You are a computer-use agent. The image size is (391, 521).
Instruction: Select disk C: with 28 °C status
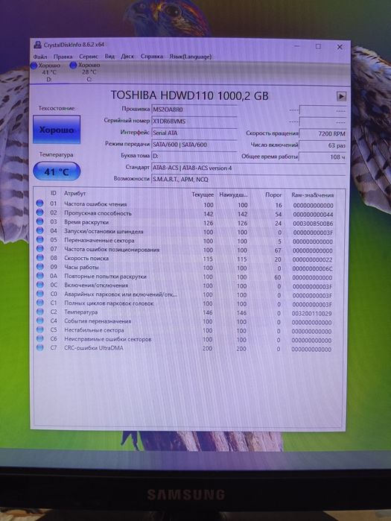[x=85, y=72]
